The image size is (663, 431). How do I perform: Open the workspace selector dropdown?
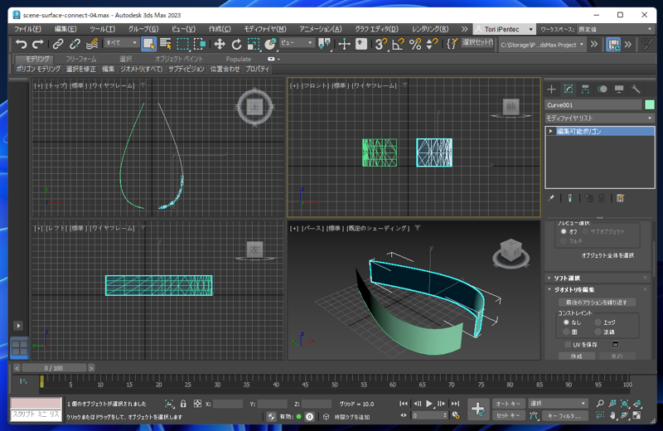(x=616, y=29)
